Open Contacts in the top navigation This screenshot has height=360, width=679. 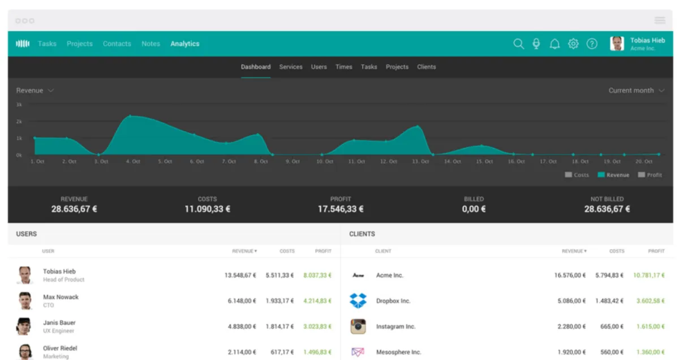click(117, 44)
